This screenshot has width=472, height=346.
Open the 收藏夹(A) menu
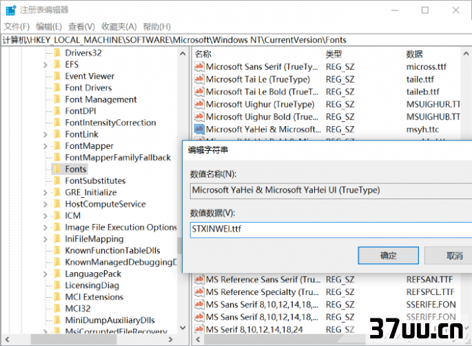pos(119,27)
